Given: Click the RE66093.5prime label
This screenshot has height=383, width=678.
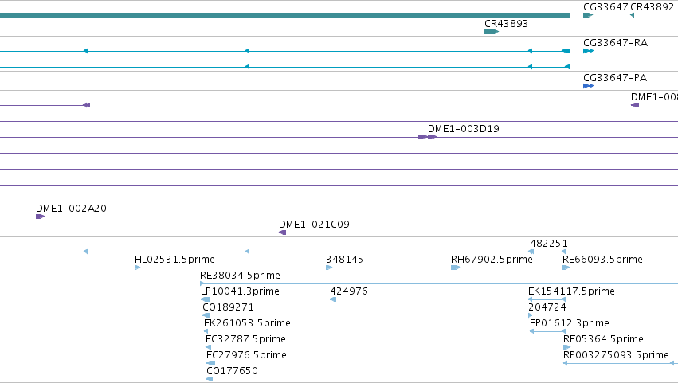Looking at the screenshot, I should pos(602,260).
